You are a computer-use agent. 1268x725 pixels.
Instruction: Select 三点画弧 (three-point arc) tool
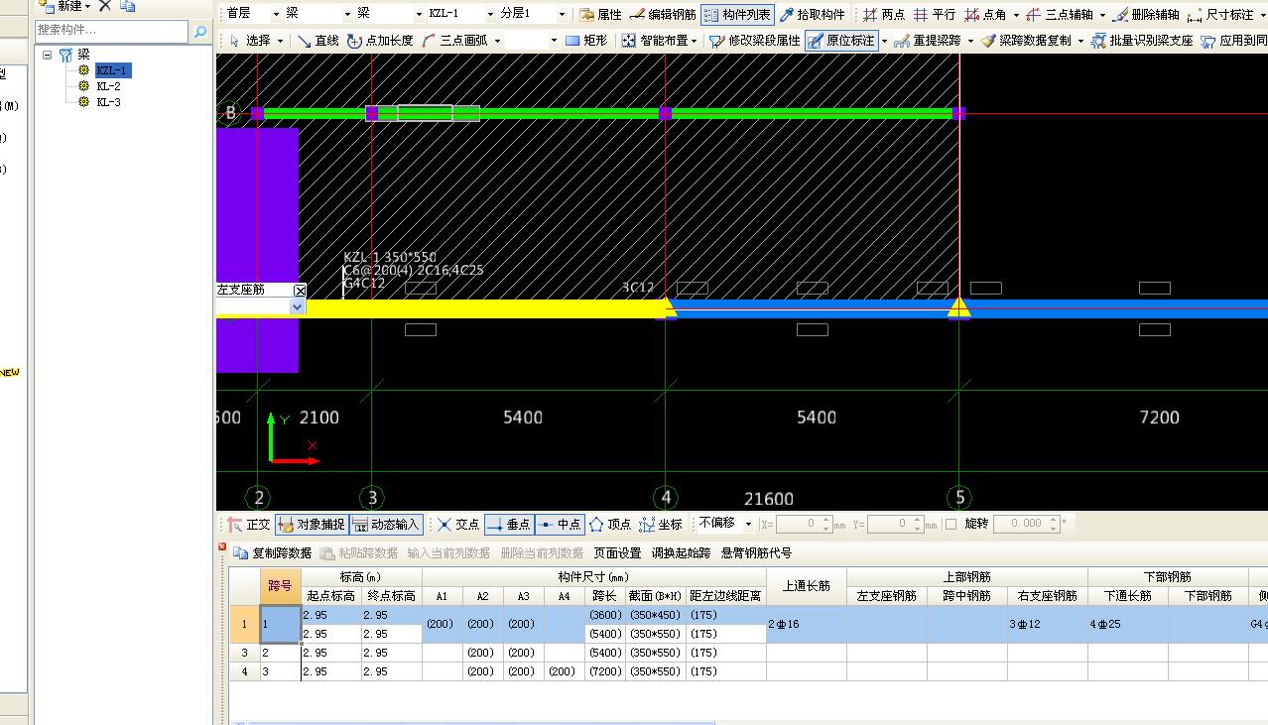coord(454,41)
